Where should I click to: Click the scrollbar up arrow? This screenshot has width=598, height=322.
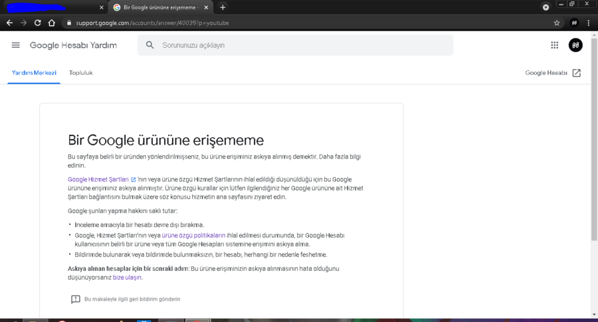click(594, 35)
